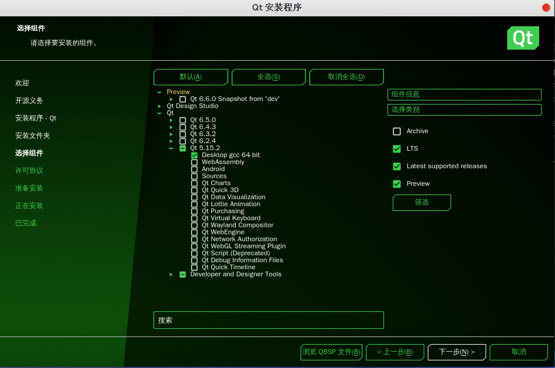Click 下一步 to go to next step

(456, 352)
